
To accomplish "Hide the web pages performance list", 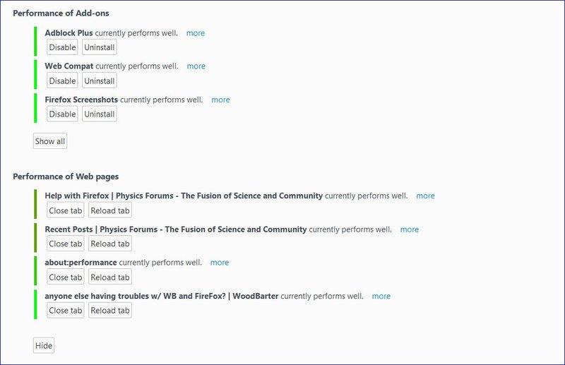I will 43,345.
